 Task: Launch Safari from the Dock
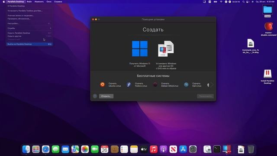tap(46, 149)
